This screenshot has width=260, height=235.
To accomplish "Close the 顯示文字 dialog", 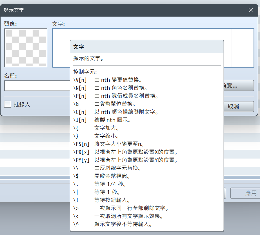I will 251,10.
